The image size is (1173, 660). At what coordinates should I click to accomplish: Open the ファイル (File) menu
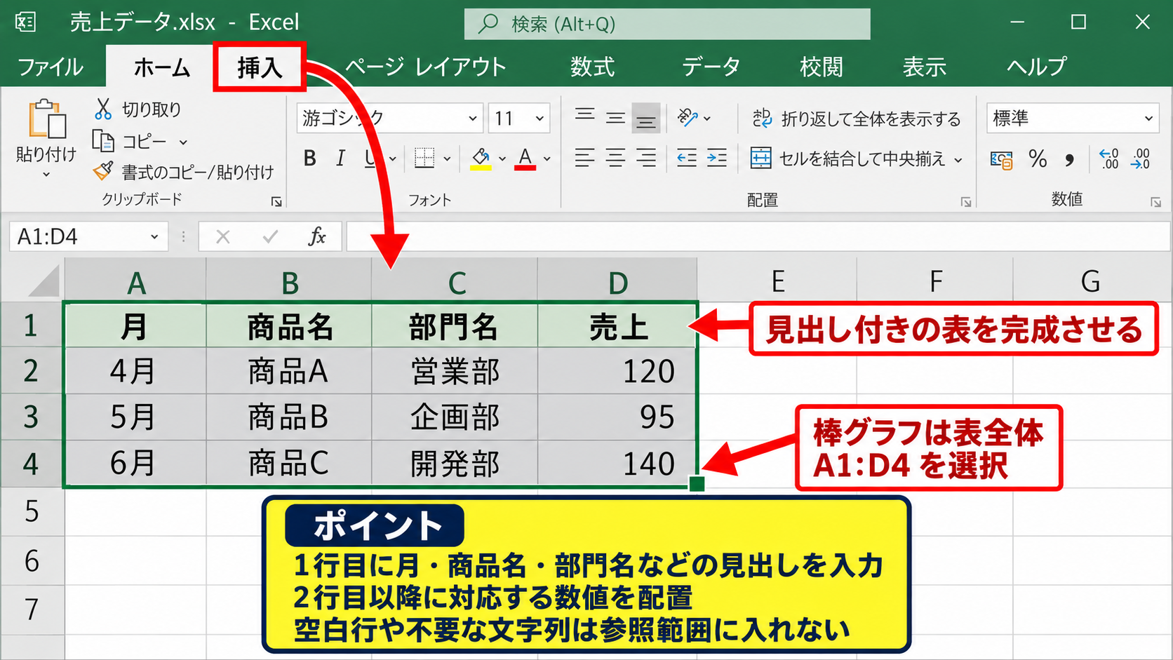click(x=51, y=67)
